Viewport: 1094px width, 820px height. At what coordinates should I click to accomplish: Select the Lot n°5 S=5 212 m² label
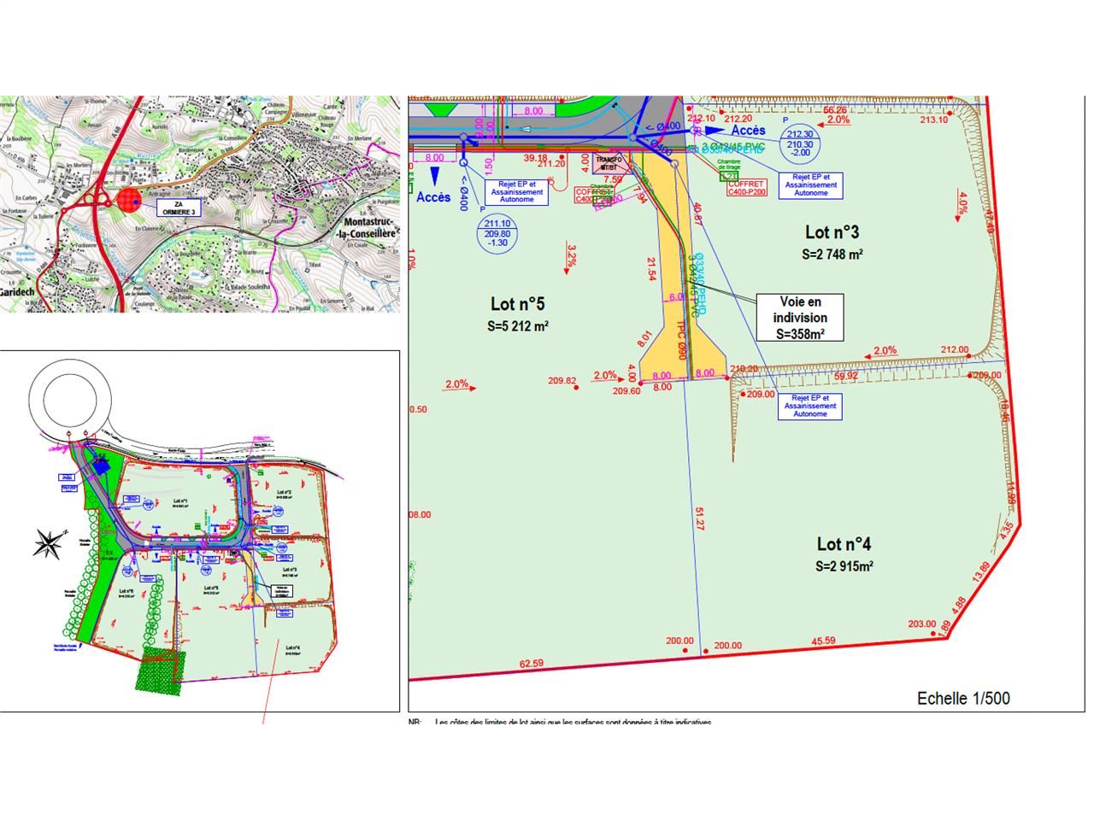[x=519, y=313]
